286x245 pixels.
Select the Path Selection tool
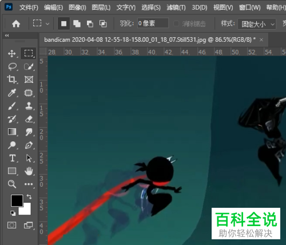pyautogui.click(x=29, y=158)
